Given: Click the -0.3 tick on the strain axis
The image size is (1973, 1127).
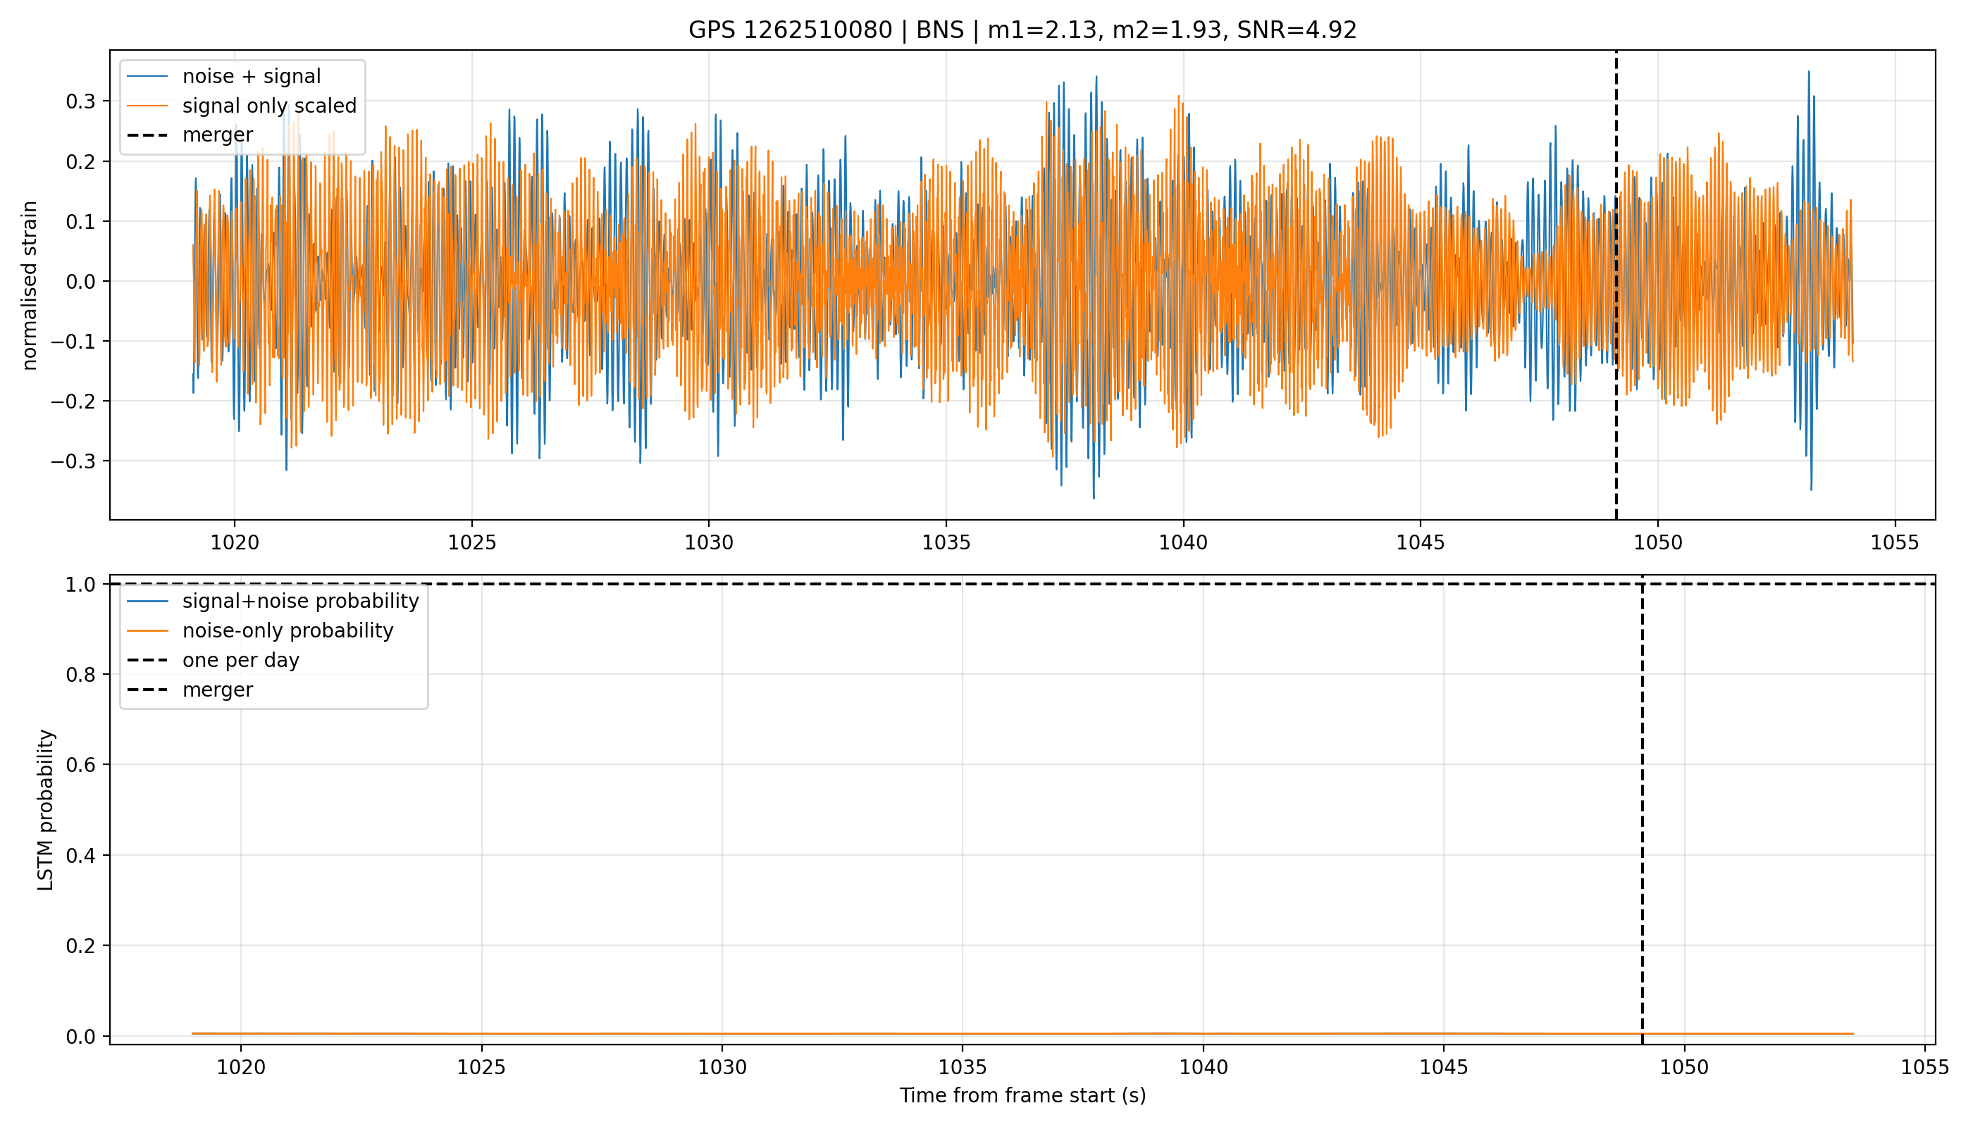Looking at the screenshot, I should point(73,461).
